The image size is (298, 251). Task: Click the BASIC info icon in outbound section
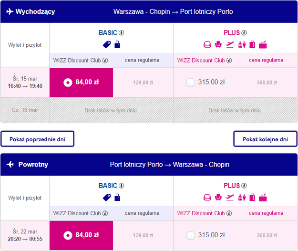click(122, 33)
